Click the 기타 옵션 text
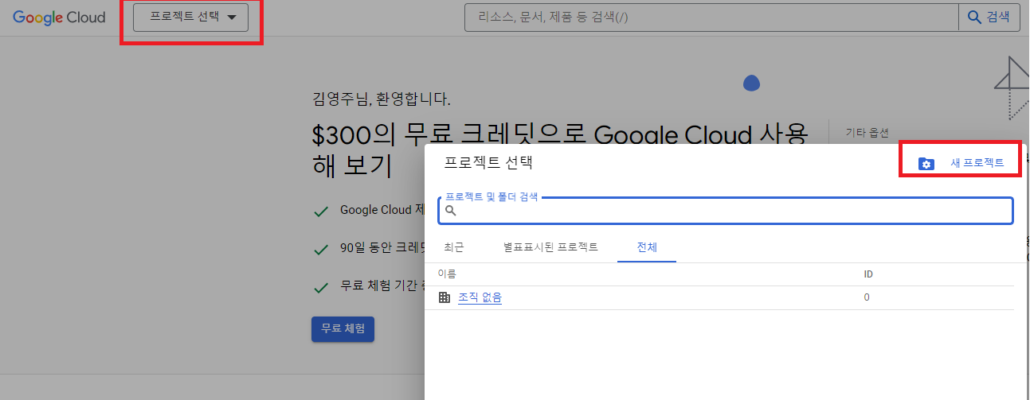 coord(867,133)
